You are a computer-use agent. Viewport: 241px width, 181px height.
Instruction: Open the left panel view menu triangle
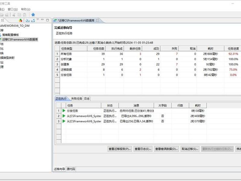(x=38, y=19)
